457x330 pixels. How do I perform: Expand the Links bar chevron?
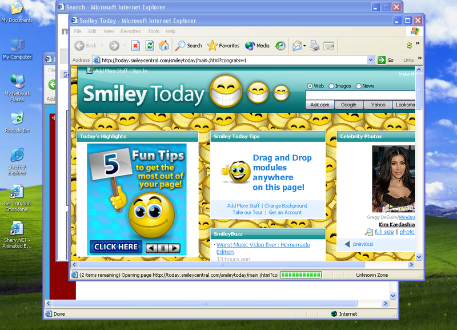point(420,58)
